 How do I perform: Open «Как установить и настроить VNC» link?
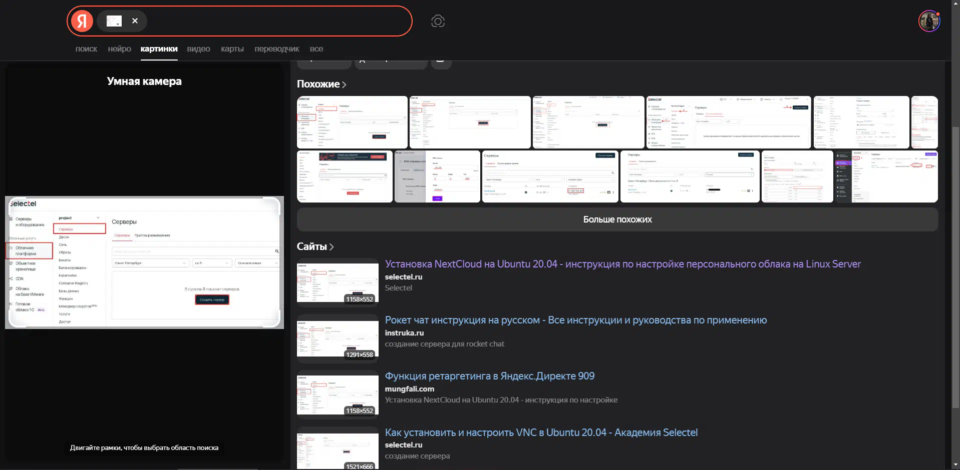541,432
